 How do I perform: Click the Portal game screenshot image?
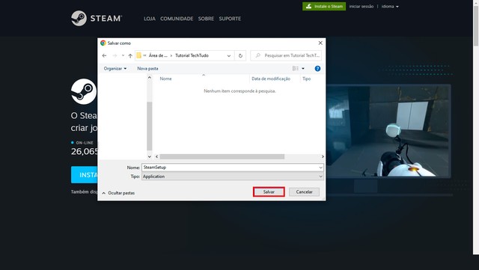coord(388,131)
